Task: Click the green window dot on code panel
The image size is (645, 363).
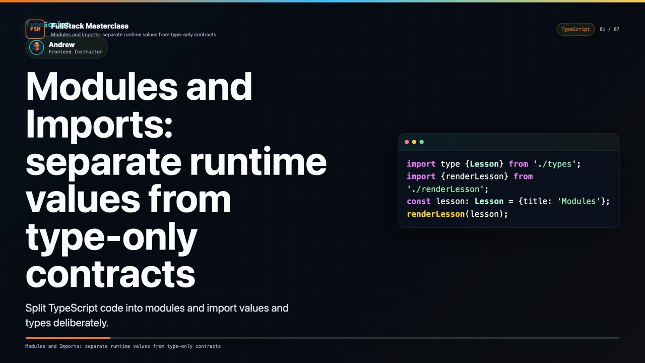Action: coord(422,142)
